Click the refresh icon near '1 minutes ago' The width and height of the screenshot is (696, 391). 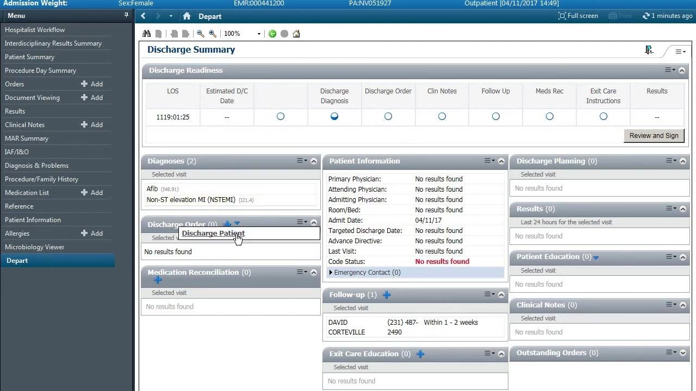pyautogui.click(x=646, y=16)
